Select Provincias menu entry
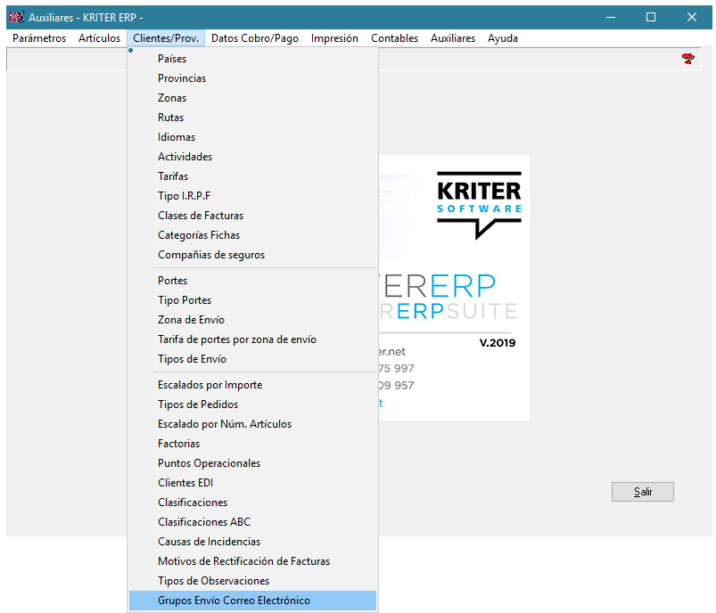Viewport: 716px width, 613px height. pyautogui.click(x=252, y=78)
